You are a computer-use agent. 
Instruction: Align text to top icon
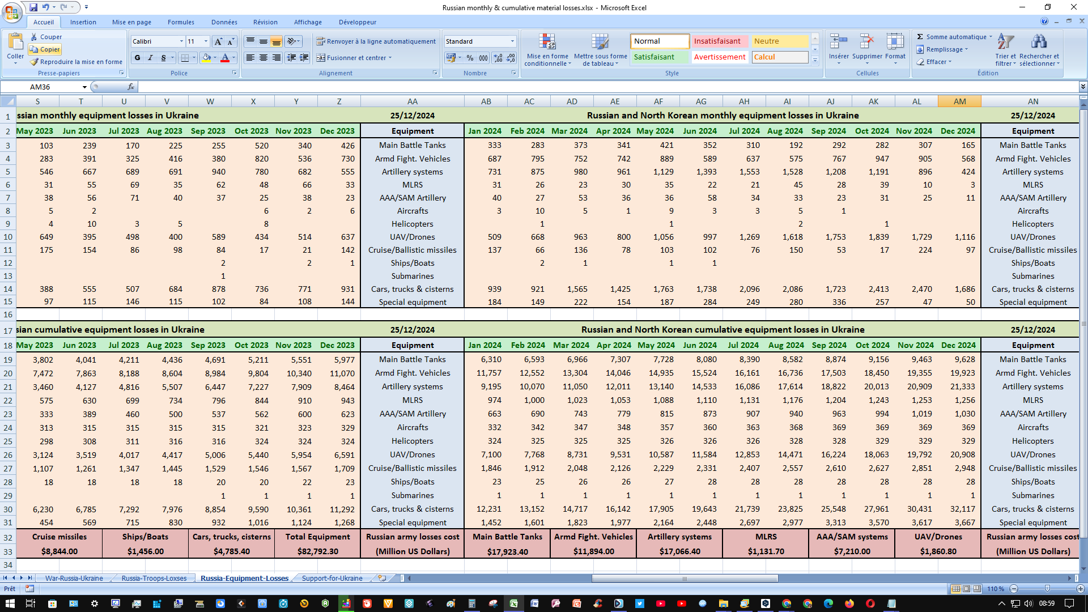coord(250,41)
